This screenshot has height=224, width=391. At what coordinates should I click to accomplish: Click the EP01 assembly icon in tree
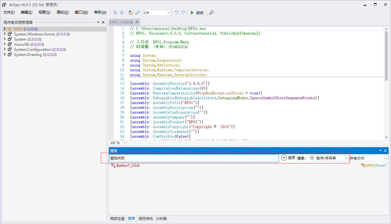10,29
